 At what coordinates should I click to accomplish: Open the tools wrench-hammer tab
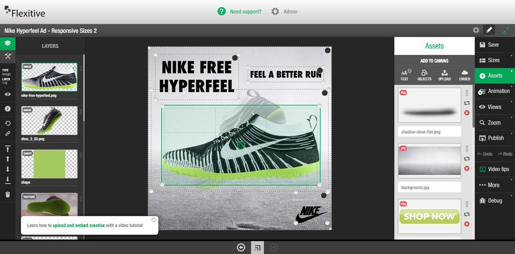tap(7, 57)
